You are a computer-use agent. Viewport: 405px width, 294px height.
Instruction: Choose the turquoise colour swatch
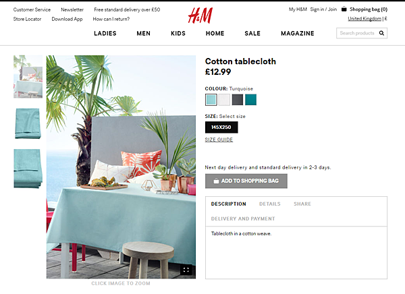click(x=211, y=100)
